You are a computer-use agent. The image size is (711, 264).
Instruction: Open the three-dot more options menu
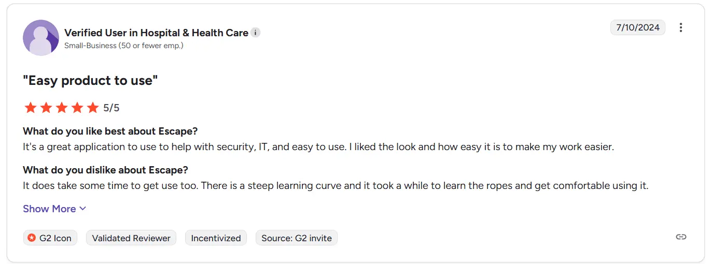(x=681, y=27)
